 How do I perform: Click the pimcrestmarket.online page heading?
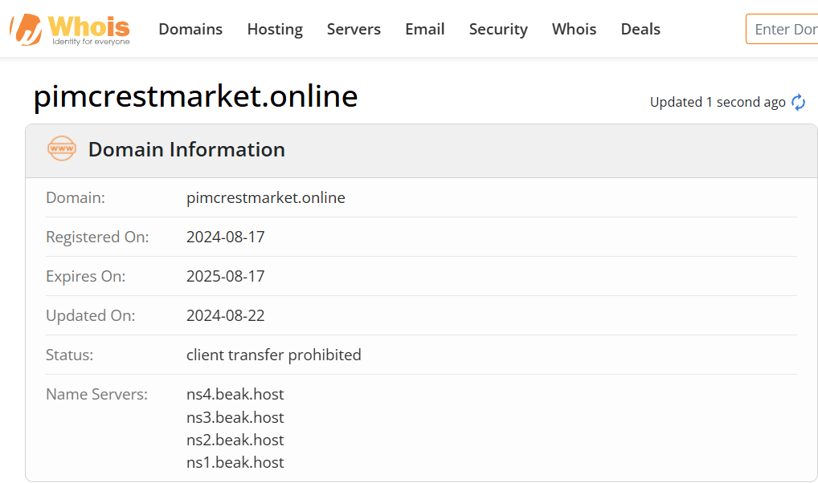(x=195, y=96)
